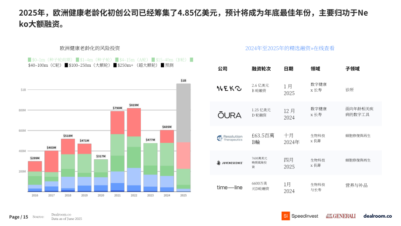Click the 营养与补品 sub-sector cell
The image size is (401, 226).
pyautogui.click(x=357, y=185)
